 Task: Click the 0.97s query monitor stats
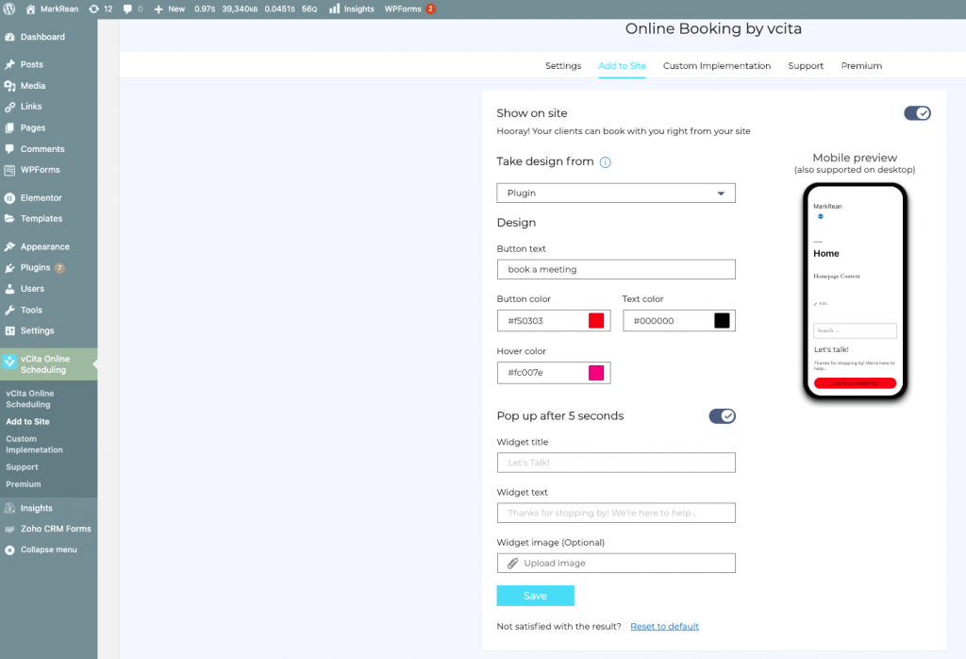tap(205, 9)
